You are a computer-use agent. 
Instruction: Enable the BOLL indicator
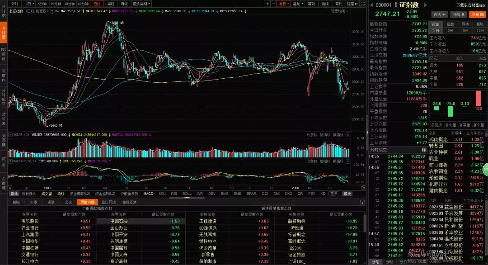[x=187, y=193]
